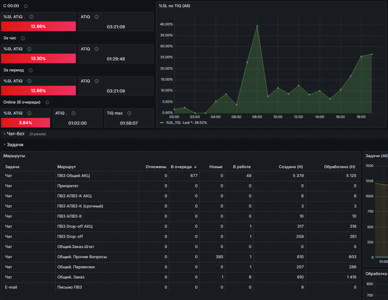
Task: Open the %SL по TiQ (All) panel title
Action: (x=175, y=5)
